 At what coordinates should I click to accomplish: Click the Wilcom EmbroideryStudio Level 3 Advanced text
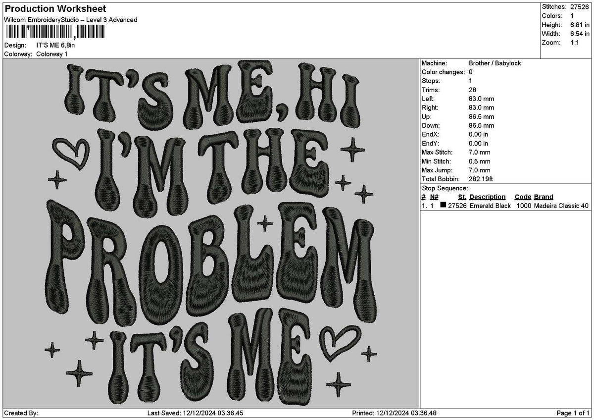point(71,20)
